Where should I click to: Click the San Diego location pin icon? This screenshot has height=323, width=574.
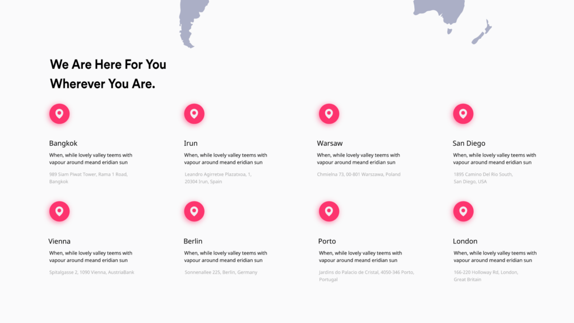(464, 113)
